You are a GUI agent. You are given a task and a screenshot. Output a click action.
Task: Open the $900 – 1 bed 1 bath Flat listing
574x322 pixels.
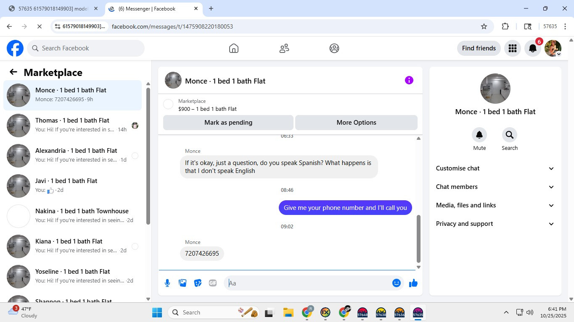click(x=207, y=109)
